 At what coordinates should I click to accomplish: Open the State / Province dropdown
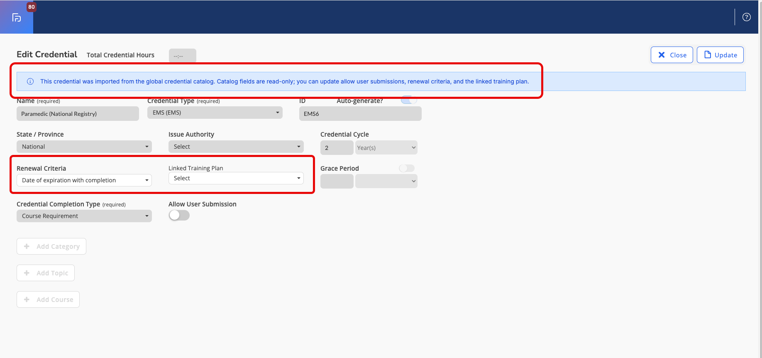click(84, 147)
